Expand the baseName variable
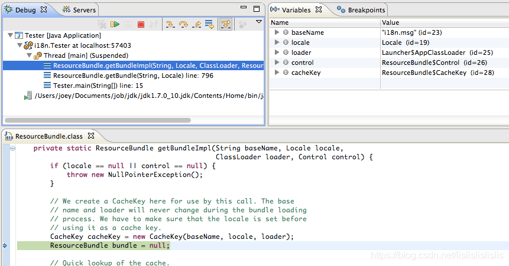 277,32
